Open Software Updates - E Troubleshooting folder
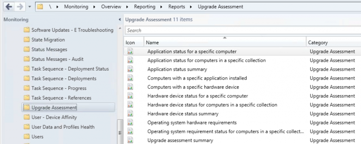Screen dimensions: 361x144 tap(68, 30)
